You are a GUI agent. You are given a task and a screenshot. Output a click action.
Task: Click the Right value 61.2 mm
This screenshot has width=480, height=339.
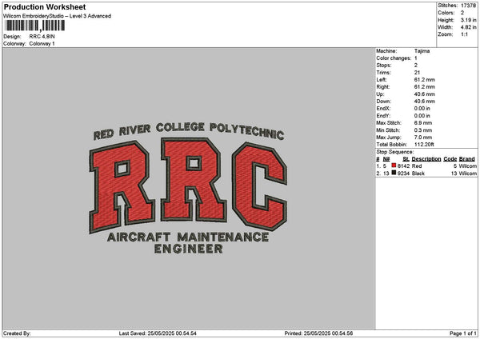tap(424, 87)
